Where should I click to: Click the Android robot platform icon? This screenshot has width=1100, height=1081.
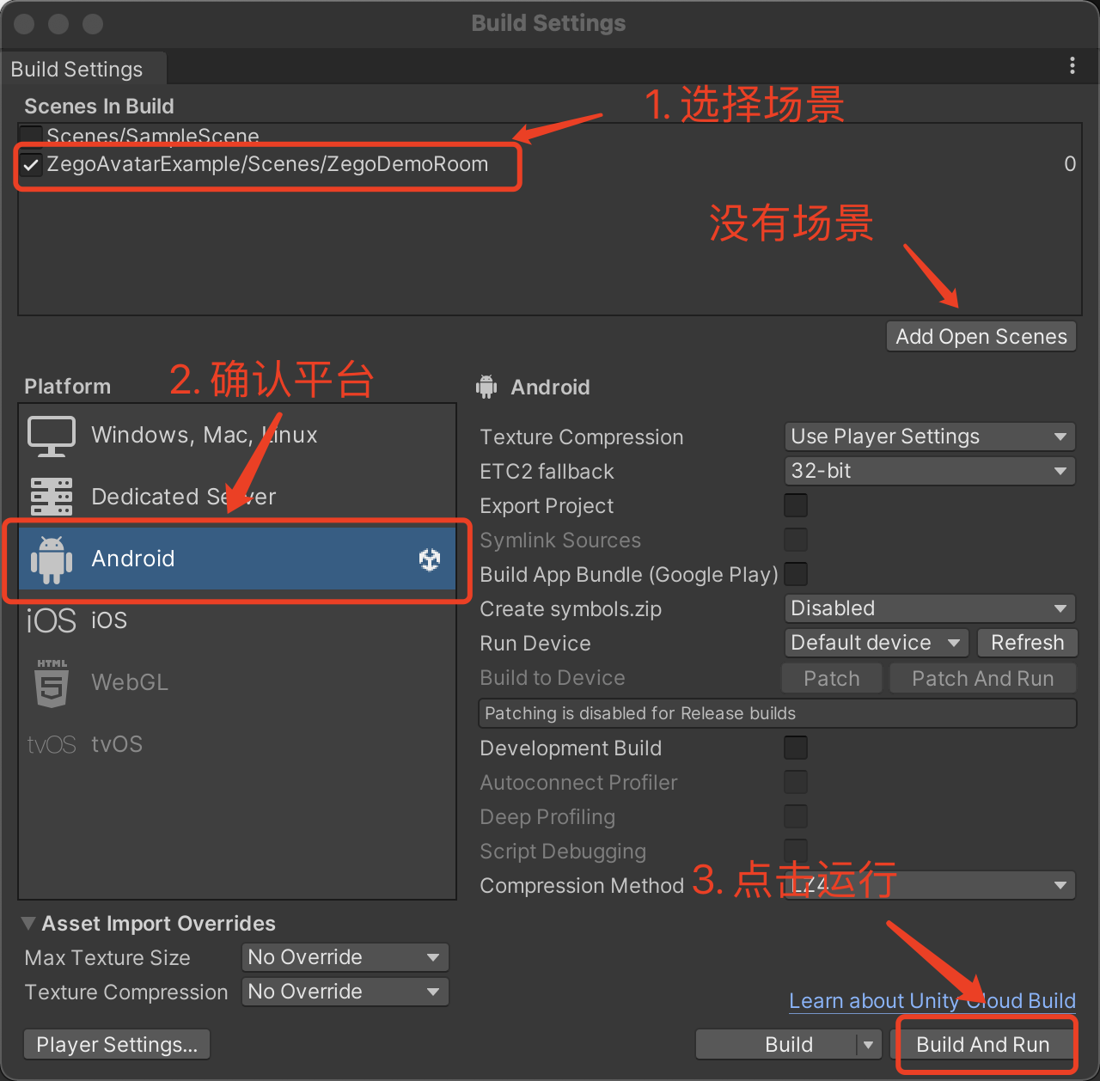(52, 559)
